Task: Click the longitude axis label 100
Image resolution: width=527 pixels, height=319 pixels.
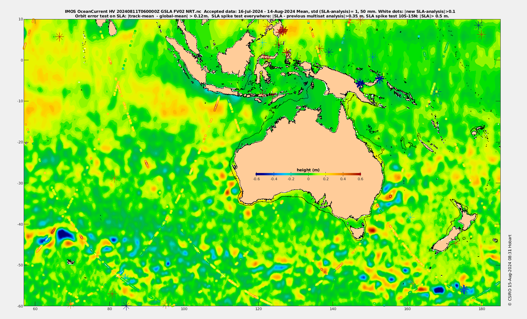Action: pos(184,309)
